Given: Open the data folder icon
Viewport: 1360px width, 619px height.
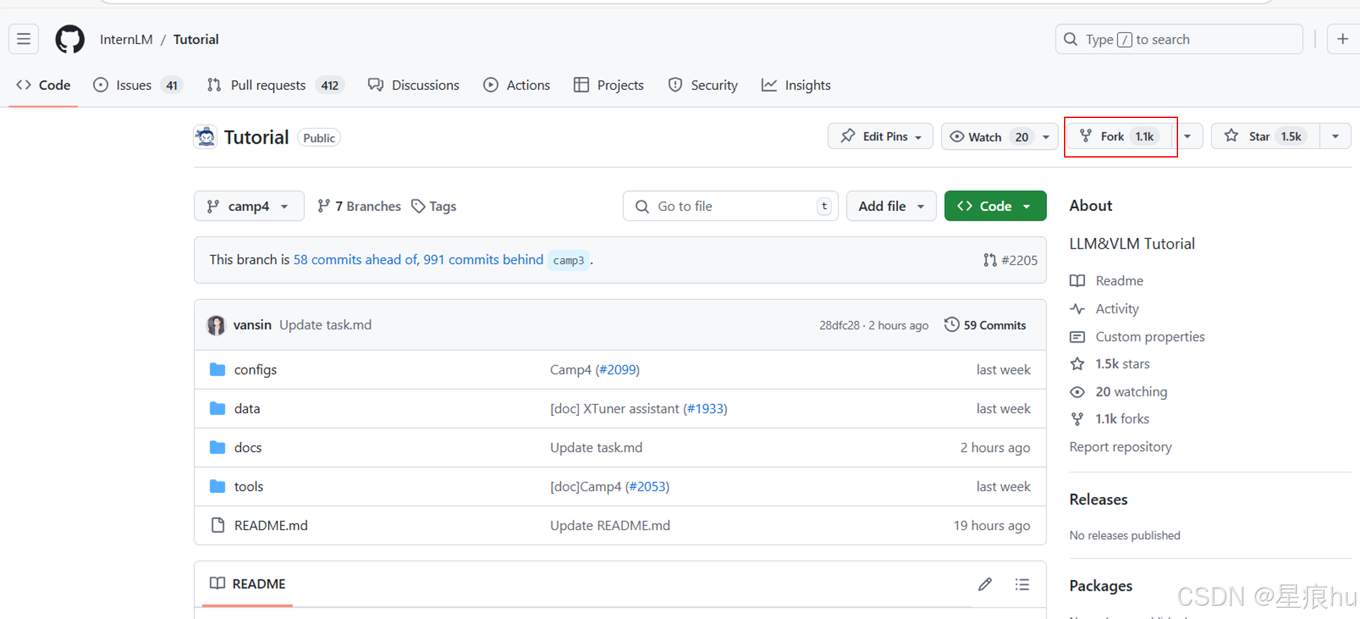Looking at the screenshot, I should pos(218,408).
